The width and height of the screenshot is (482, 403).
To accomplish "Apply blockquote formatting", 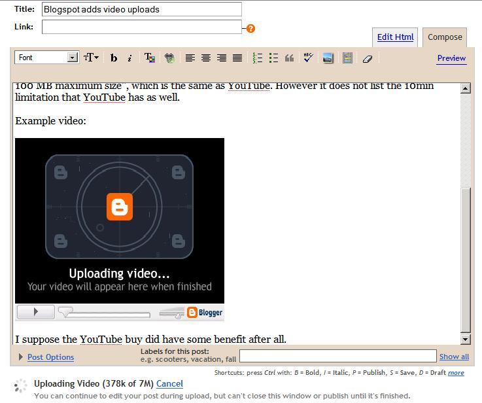I will (289, 58).
